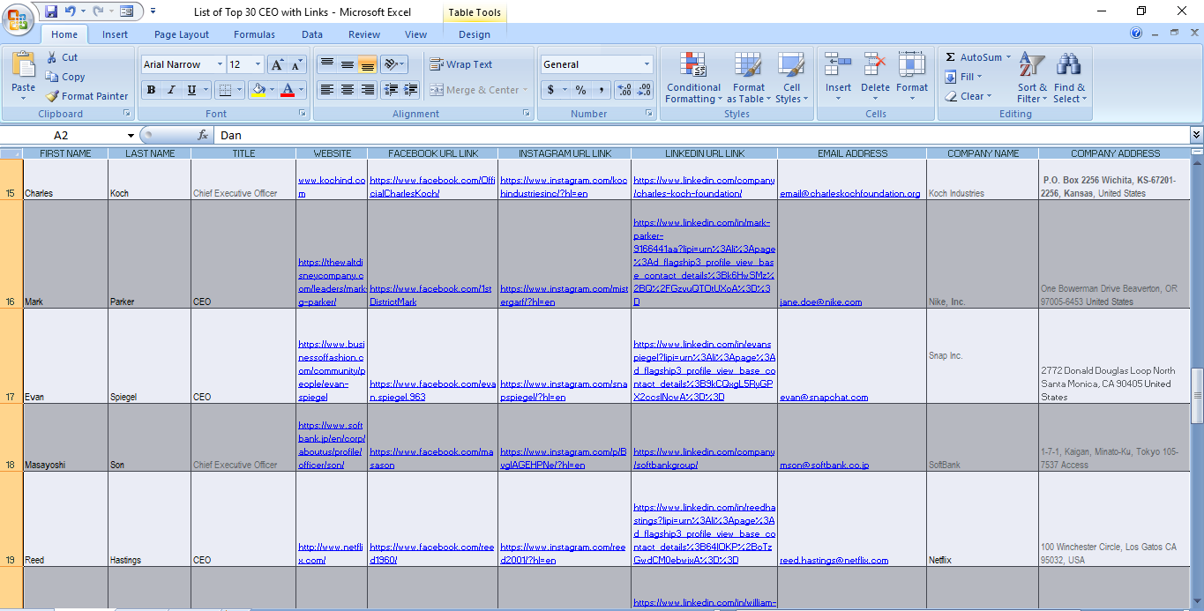Decrease decimal places
Screen dimensions: 1204x611
pos(645,90)
